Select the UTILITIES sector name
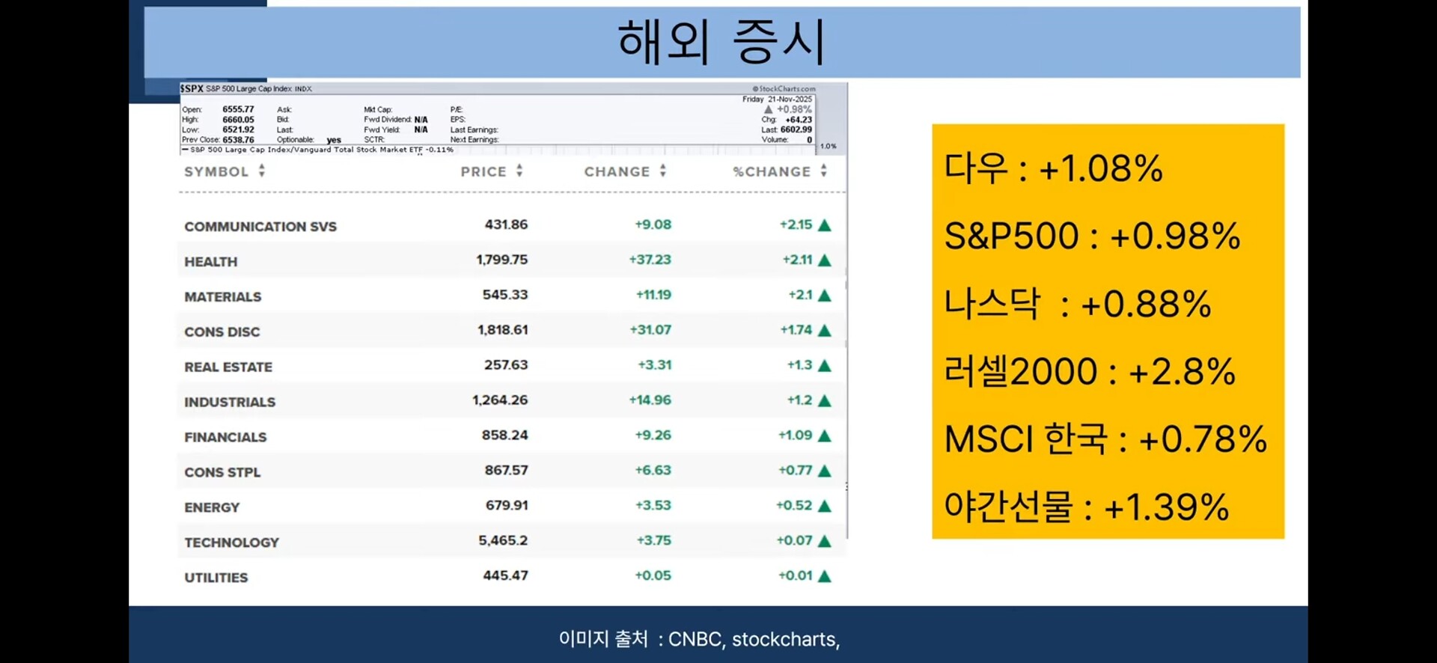This screenshot has width=1437, height=663. tap(216, 578)
